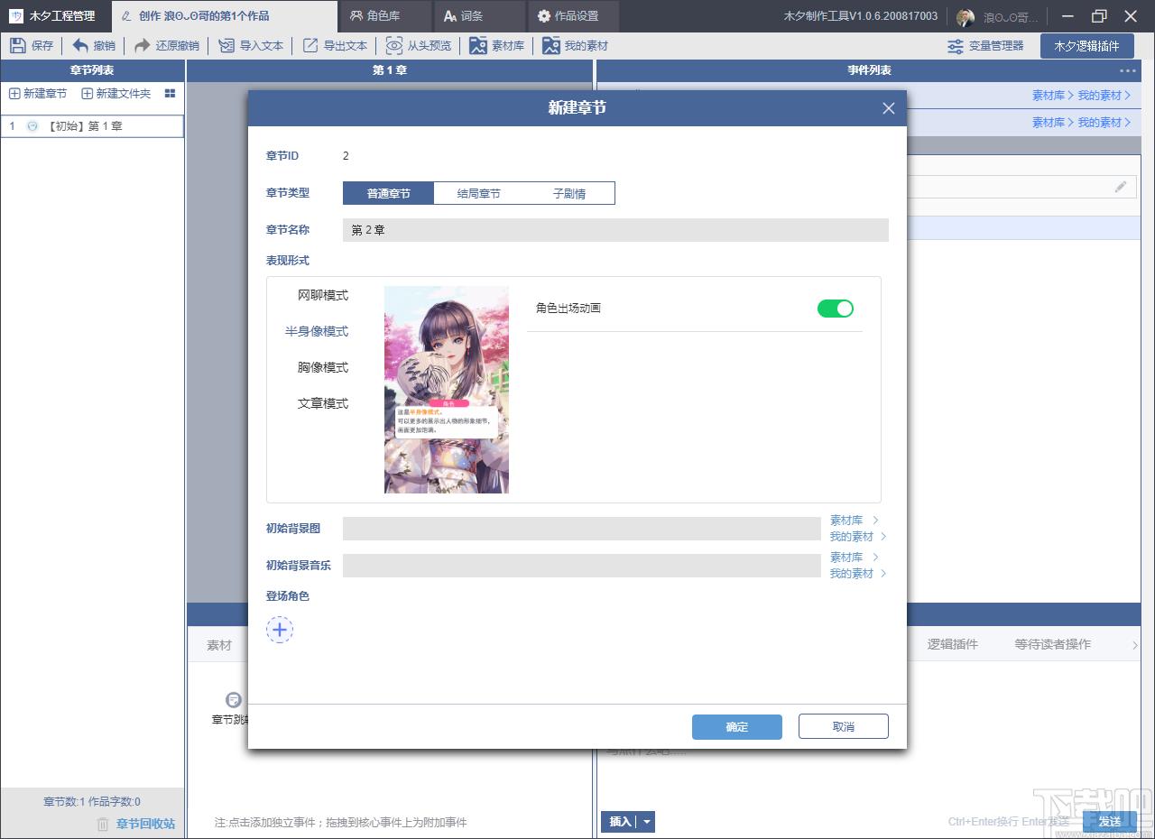The width and height of the screenshot is (1155, 839).
Task: Open 导入文本 import text tool
Action: (x=251, y=45)
